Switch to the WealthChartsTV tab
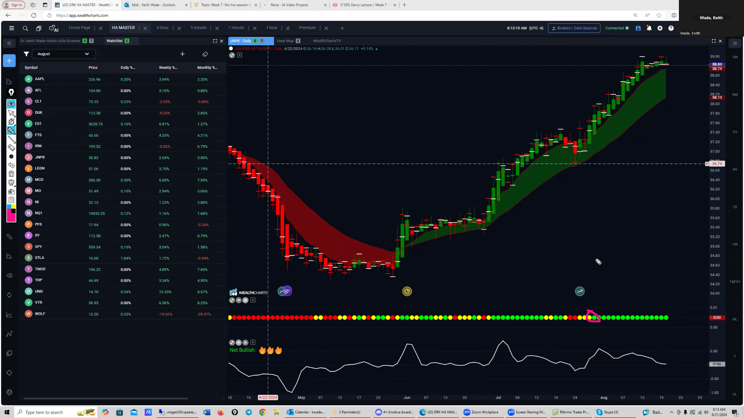This screenshot has width=744, height=418. pos(327,41)
